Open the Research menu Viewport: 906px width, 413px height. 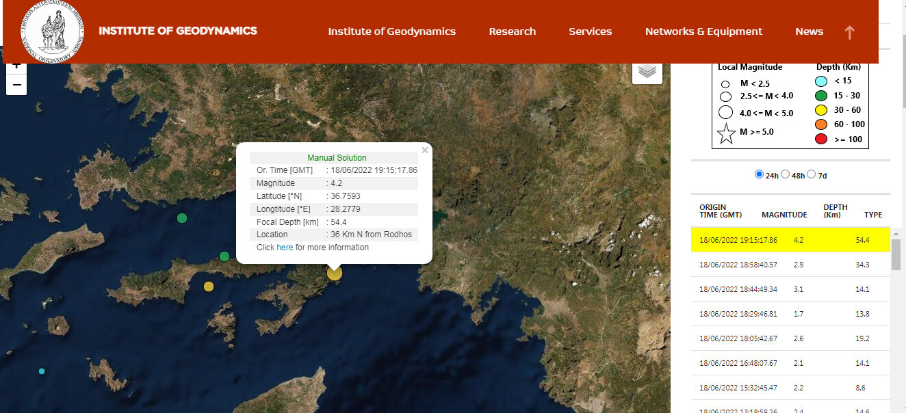[512, 31]
